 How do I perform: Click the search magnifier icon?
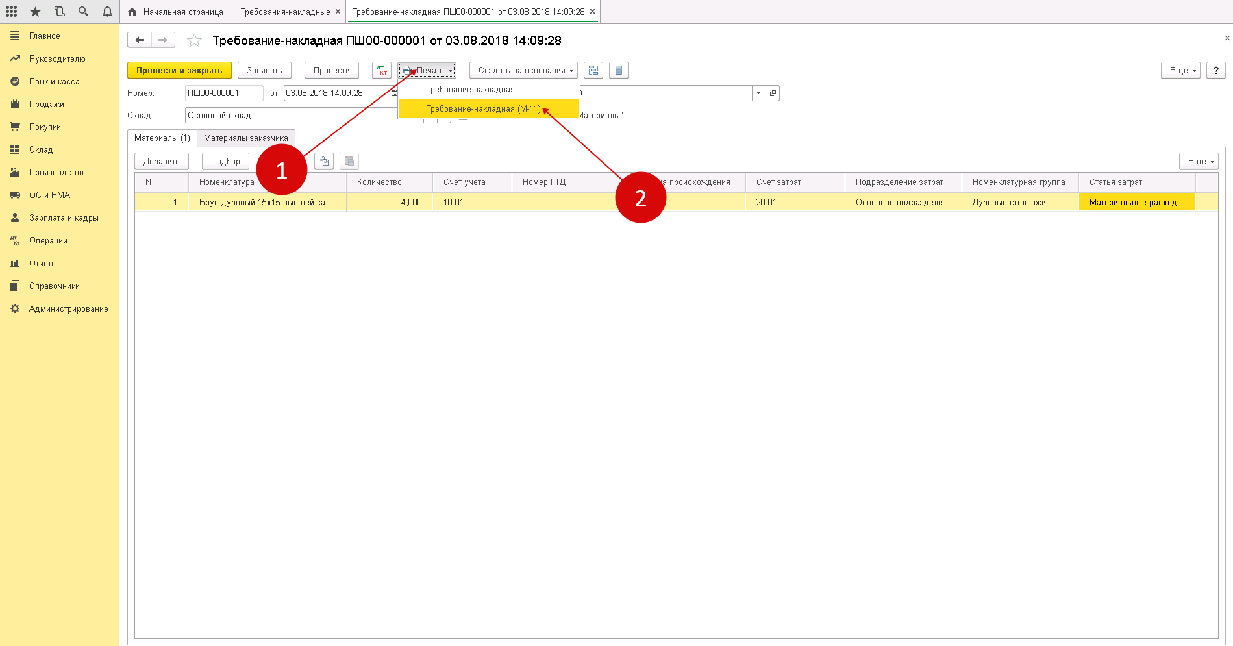(83, 12)
